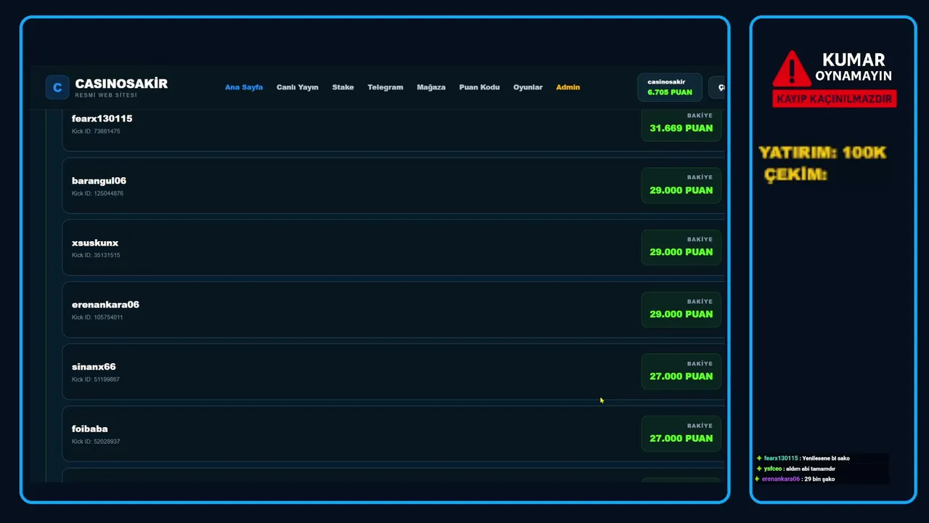
Task: Click the RESMİ WEB SİTESİ subtitle
Action: pos(106,95)
